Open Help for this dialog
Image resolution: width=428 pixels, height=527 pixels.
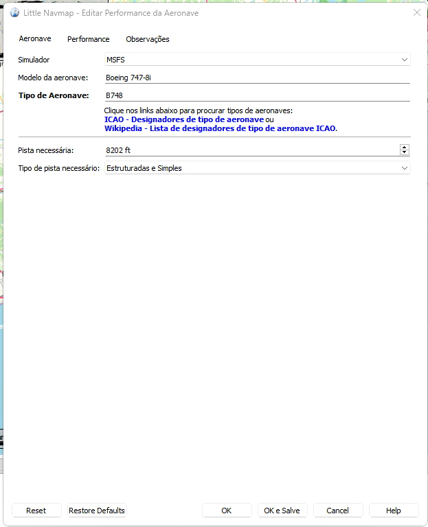tap(394, 511)
